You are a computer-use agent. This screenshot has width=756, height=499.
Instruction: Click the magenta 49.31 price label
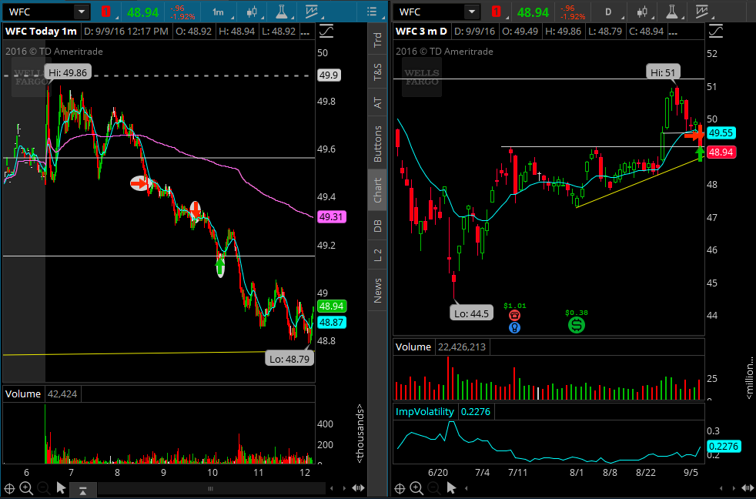331,217
